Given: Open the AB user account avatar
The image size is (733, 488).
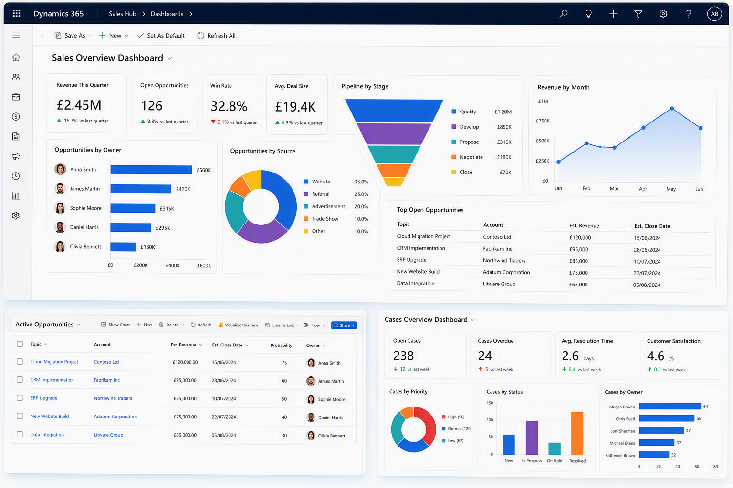Looking at the screenshot, I should tap(714, 14).
